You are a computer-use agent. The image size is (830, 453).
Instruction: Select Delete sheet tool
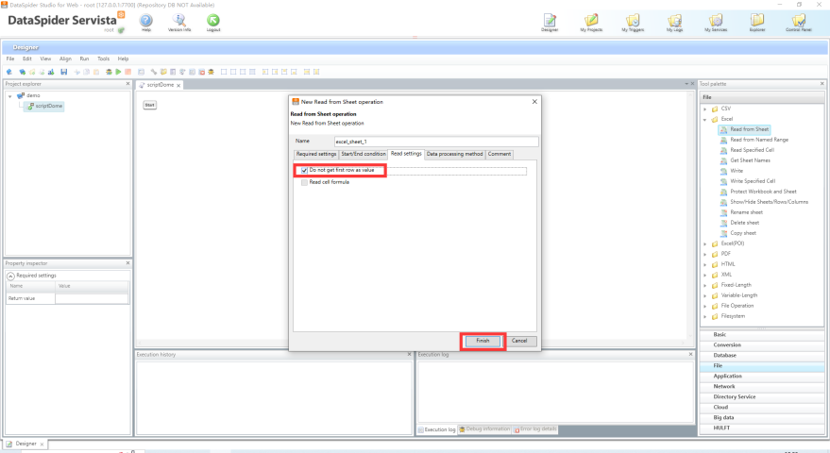(x=744, y=223)
